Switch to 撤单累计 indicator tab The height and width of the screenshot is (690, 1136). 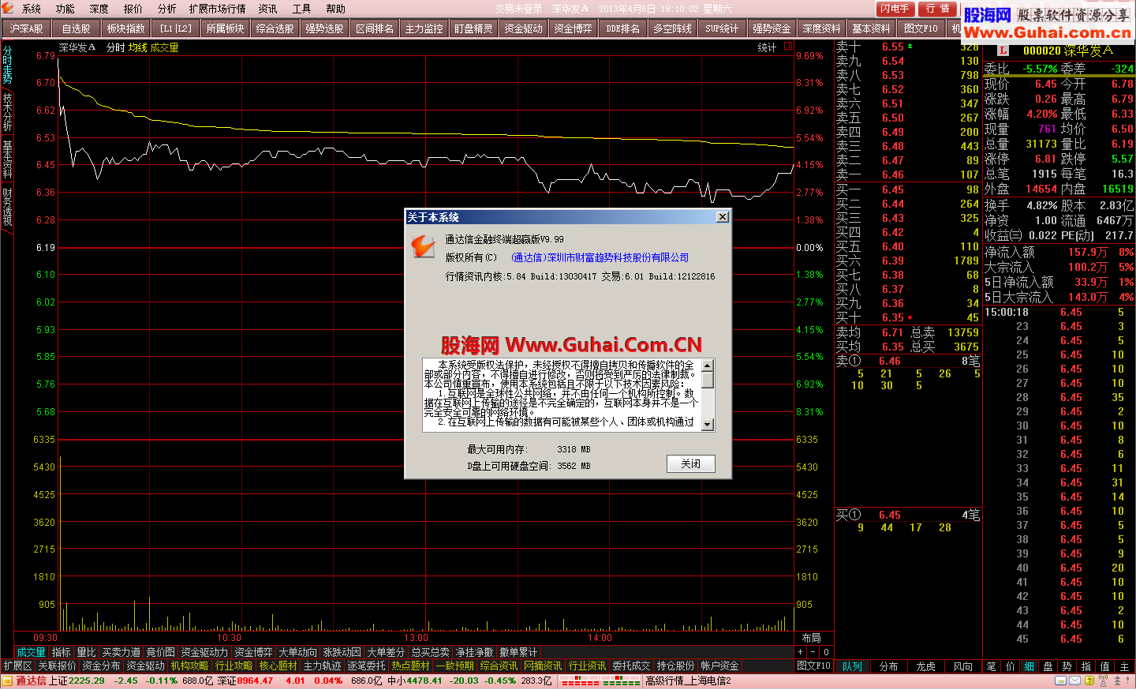pyautogui.click(x=518, y=652)
